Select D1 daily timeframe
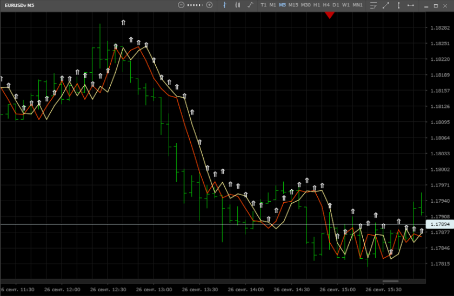The width and height of the screenshot is (454, 296). (336, 5)
